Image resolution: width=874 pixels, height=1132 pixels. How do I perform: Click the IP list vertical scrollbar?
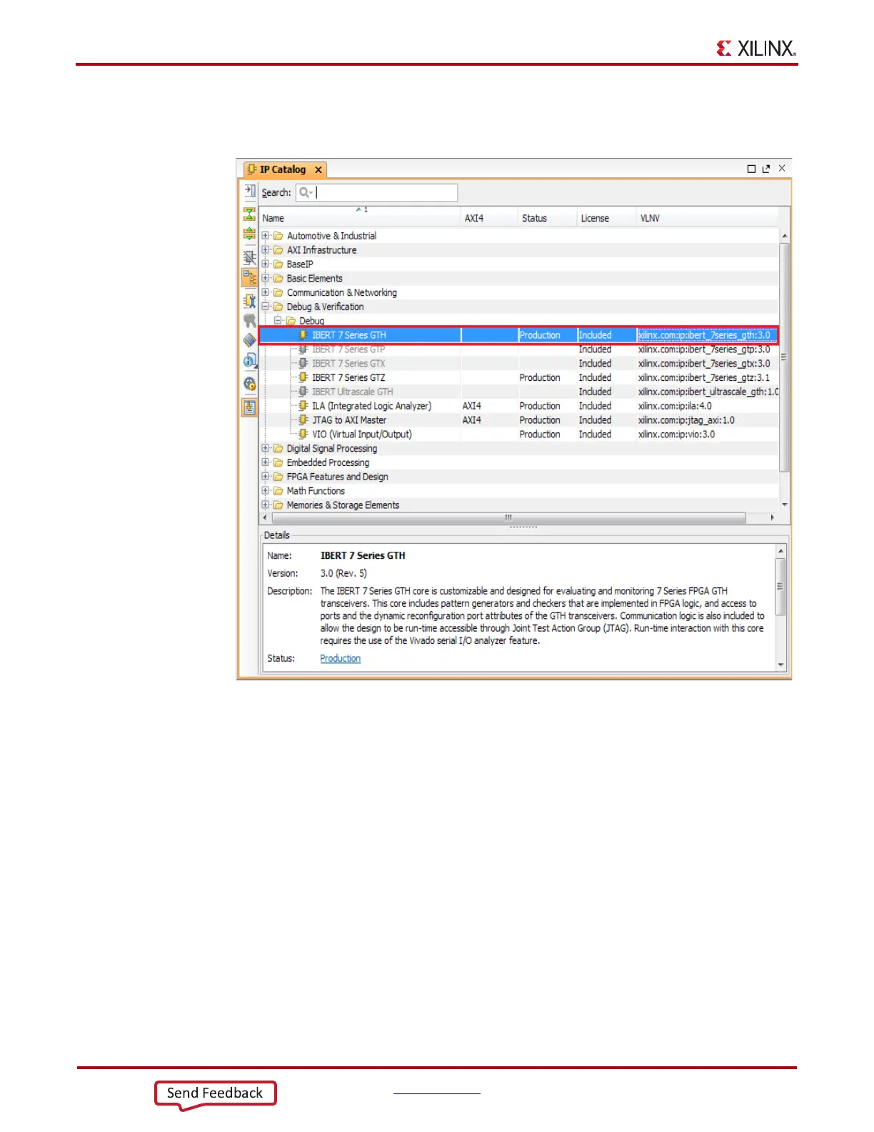[x=784, y=357]
